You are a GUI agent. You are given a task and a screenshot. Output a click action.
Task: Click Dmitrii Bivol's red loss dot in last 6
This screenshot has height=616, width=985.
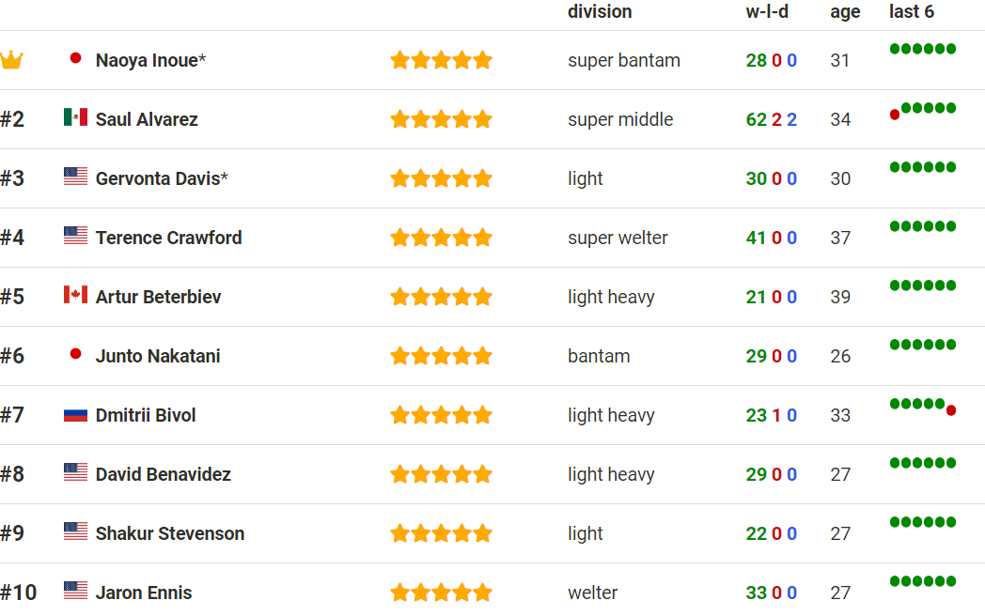coord(951,410)
